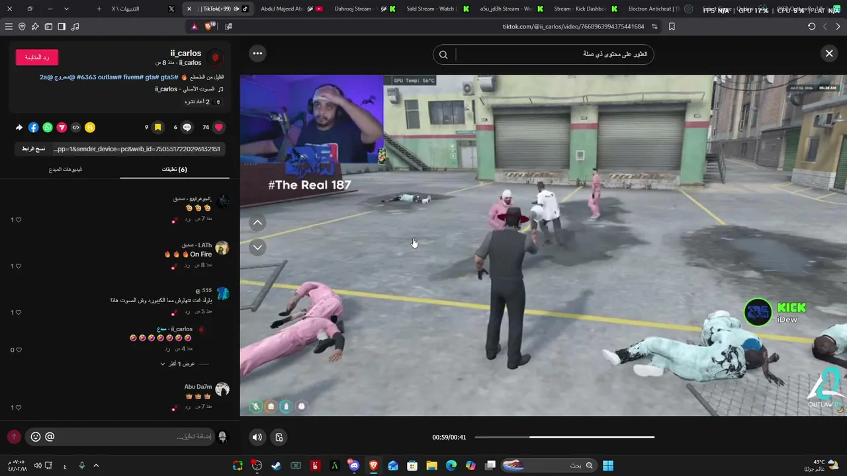Click the follow back button for ii_carlos
This screenshot has width=847, height=476.
(37, 58)
